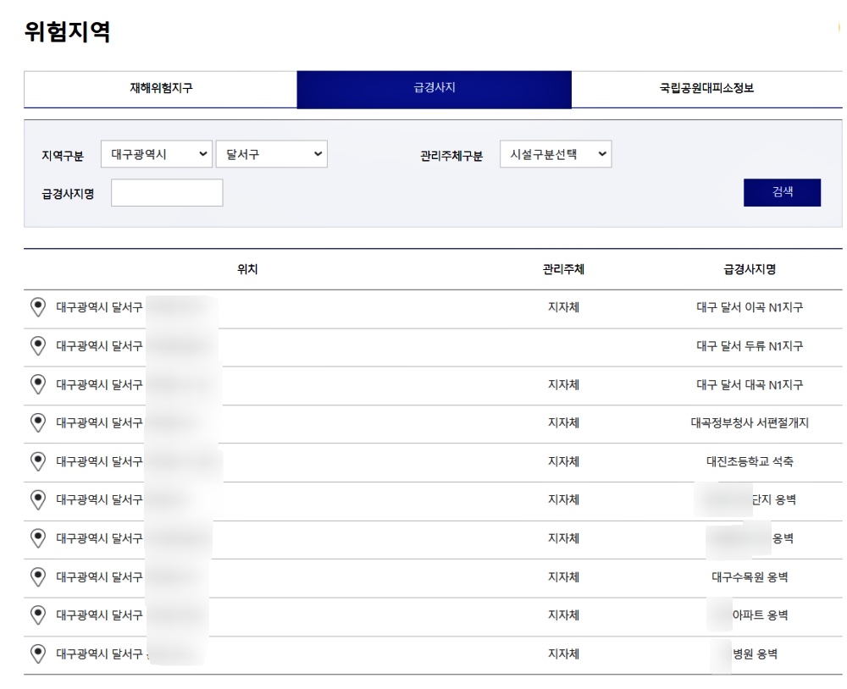Viewport: 847px width, 689px height.
Task: Expand the 시설구분선택 dropdown
Action: 555,154
